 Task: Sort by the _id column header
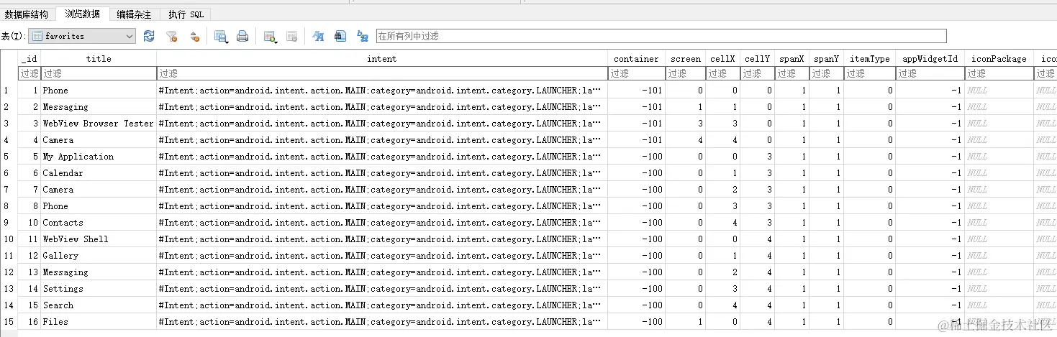click(x=30, y=59)
